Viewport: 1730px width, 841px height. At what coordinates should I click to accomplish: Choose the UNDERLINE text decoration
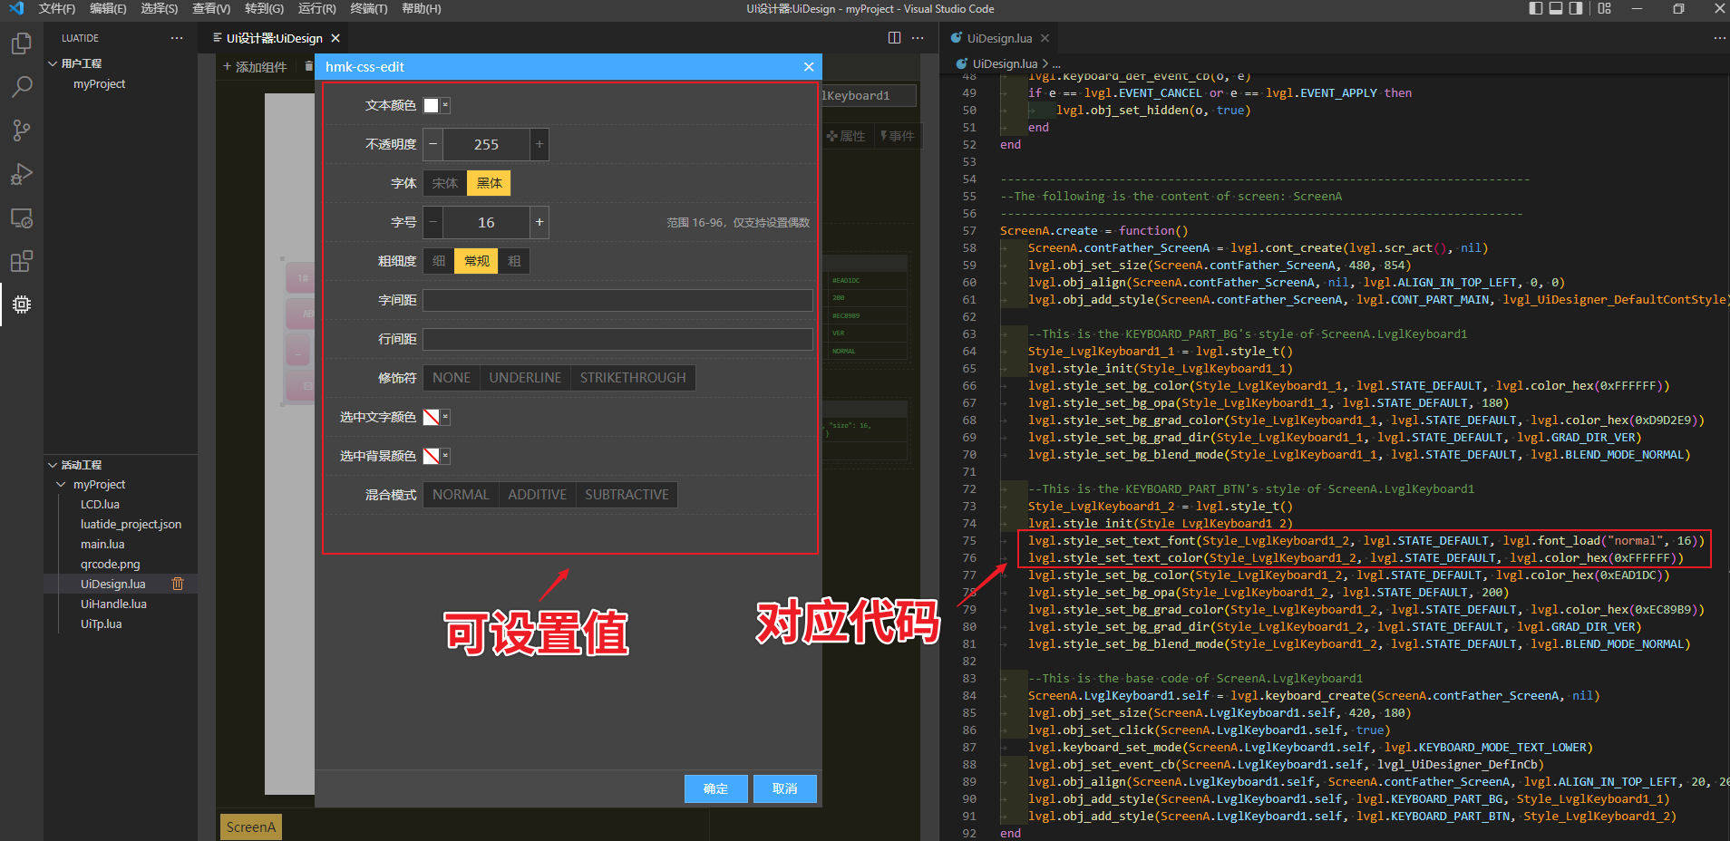click(x=525, y=378)
